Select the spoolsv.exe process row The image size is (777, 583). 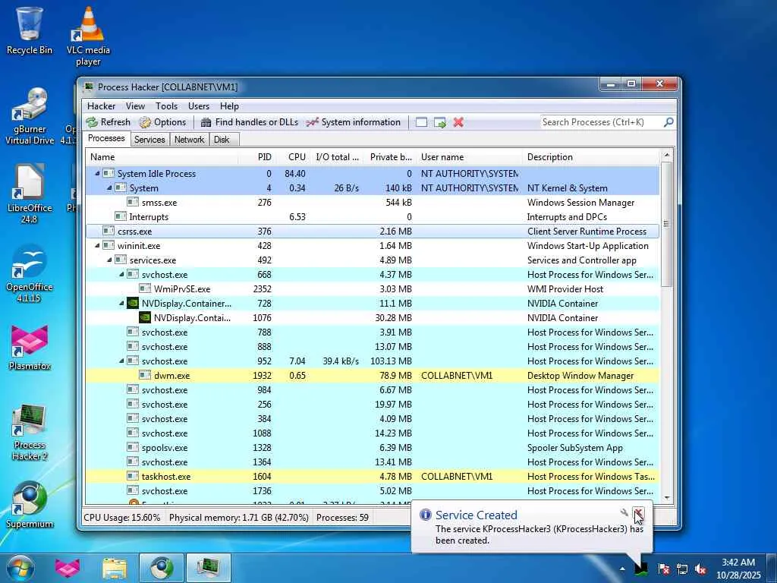click(373, 448)
